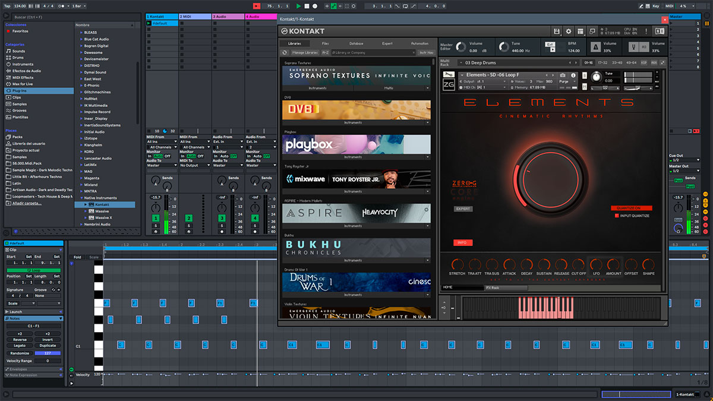Stop playback with the transport Stop button
Image resolution: width=713 pixels, height=401 pixels.
point(307,6)
